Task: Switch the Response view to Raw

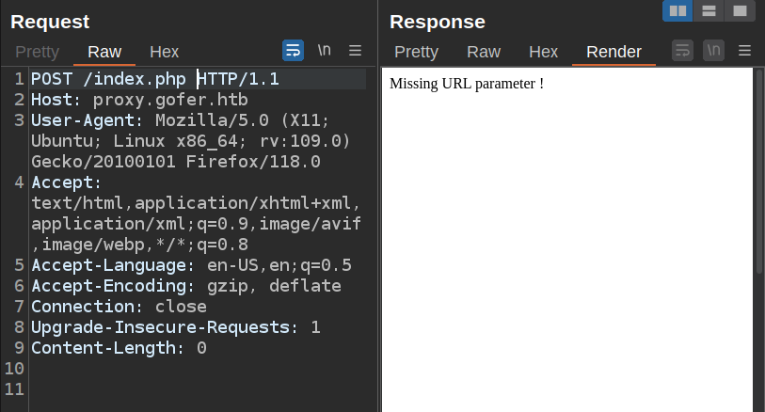Action: pyautogui.click(x=484, y=52)
